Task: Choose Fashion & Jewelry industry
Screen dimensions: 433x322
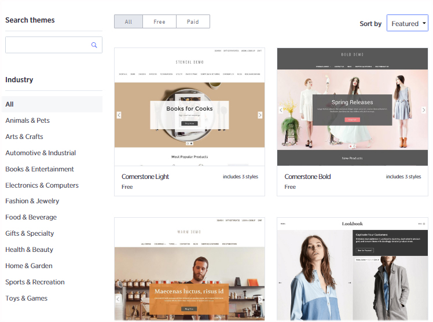Action: point(32,201)
